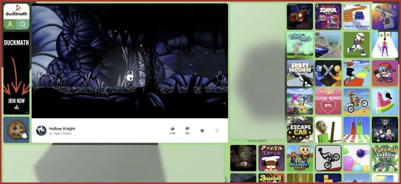Click the Hollow Knight game avatar icon
This screenshot has height=184, width=401.
[41, 131]
